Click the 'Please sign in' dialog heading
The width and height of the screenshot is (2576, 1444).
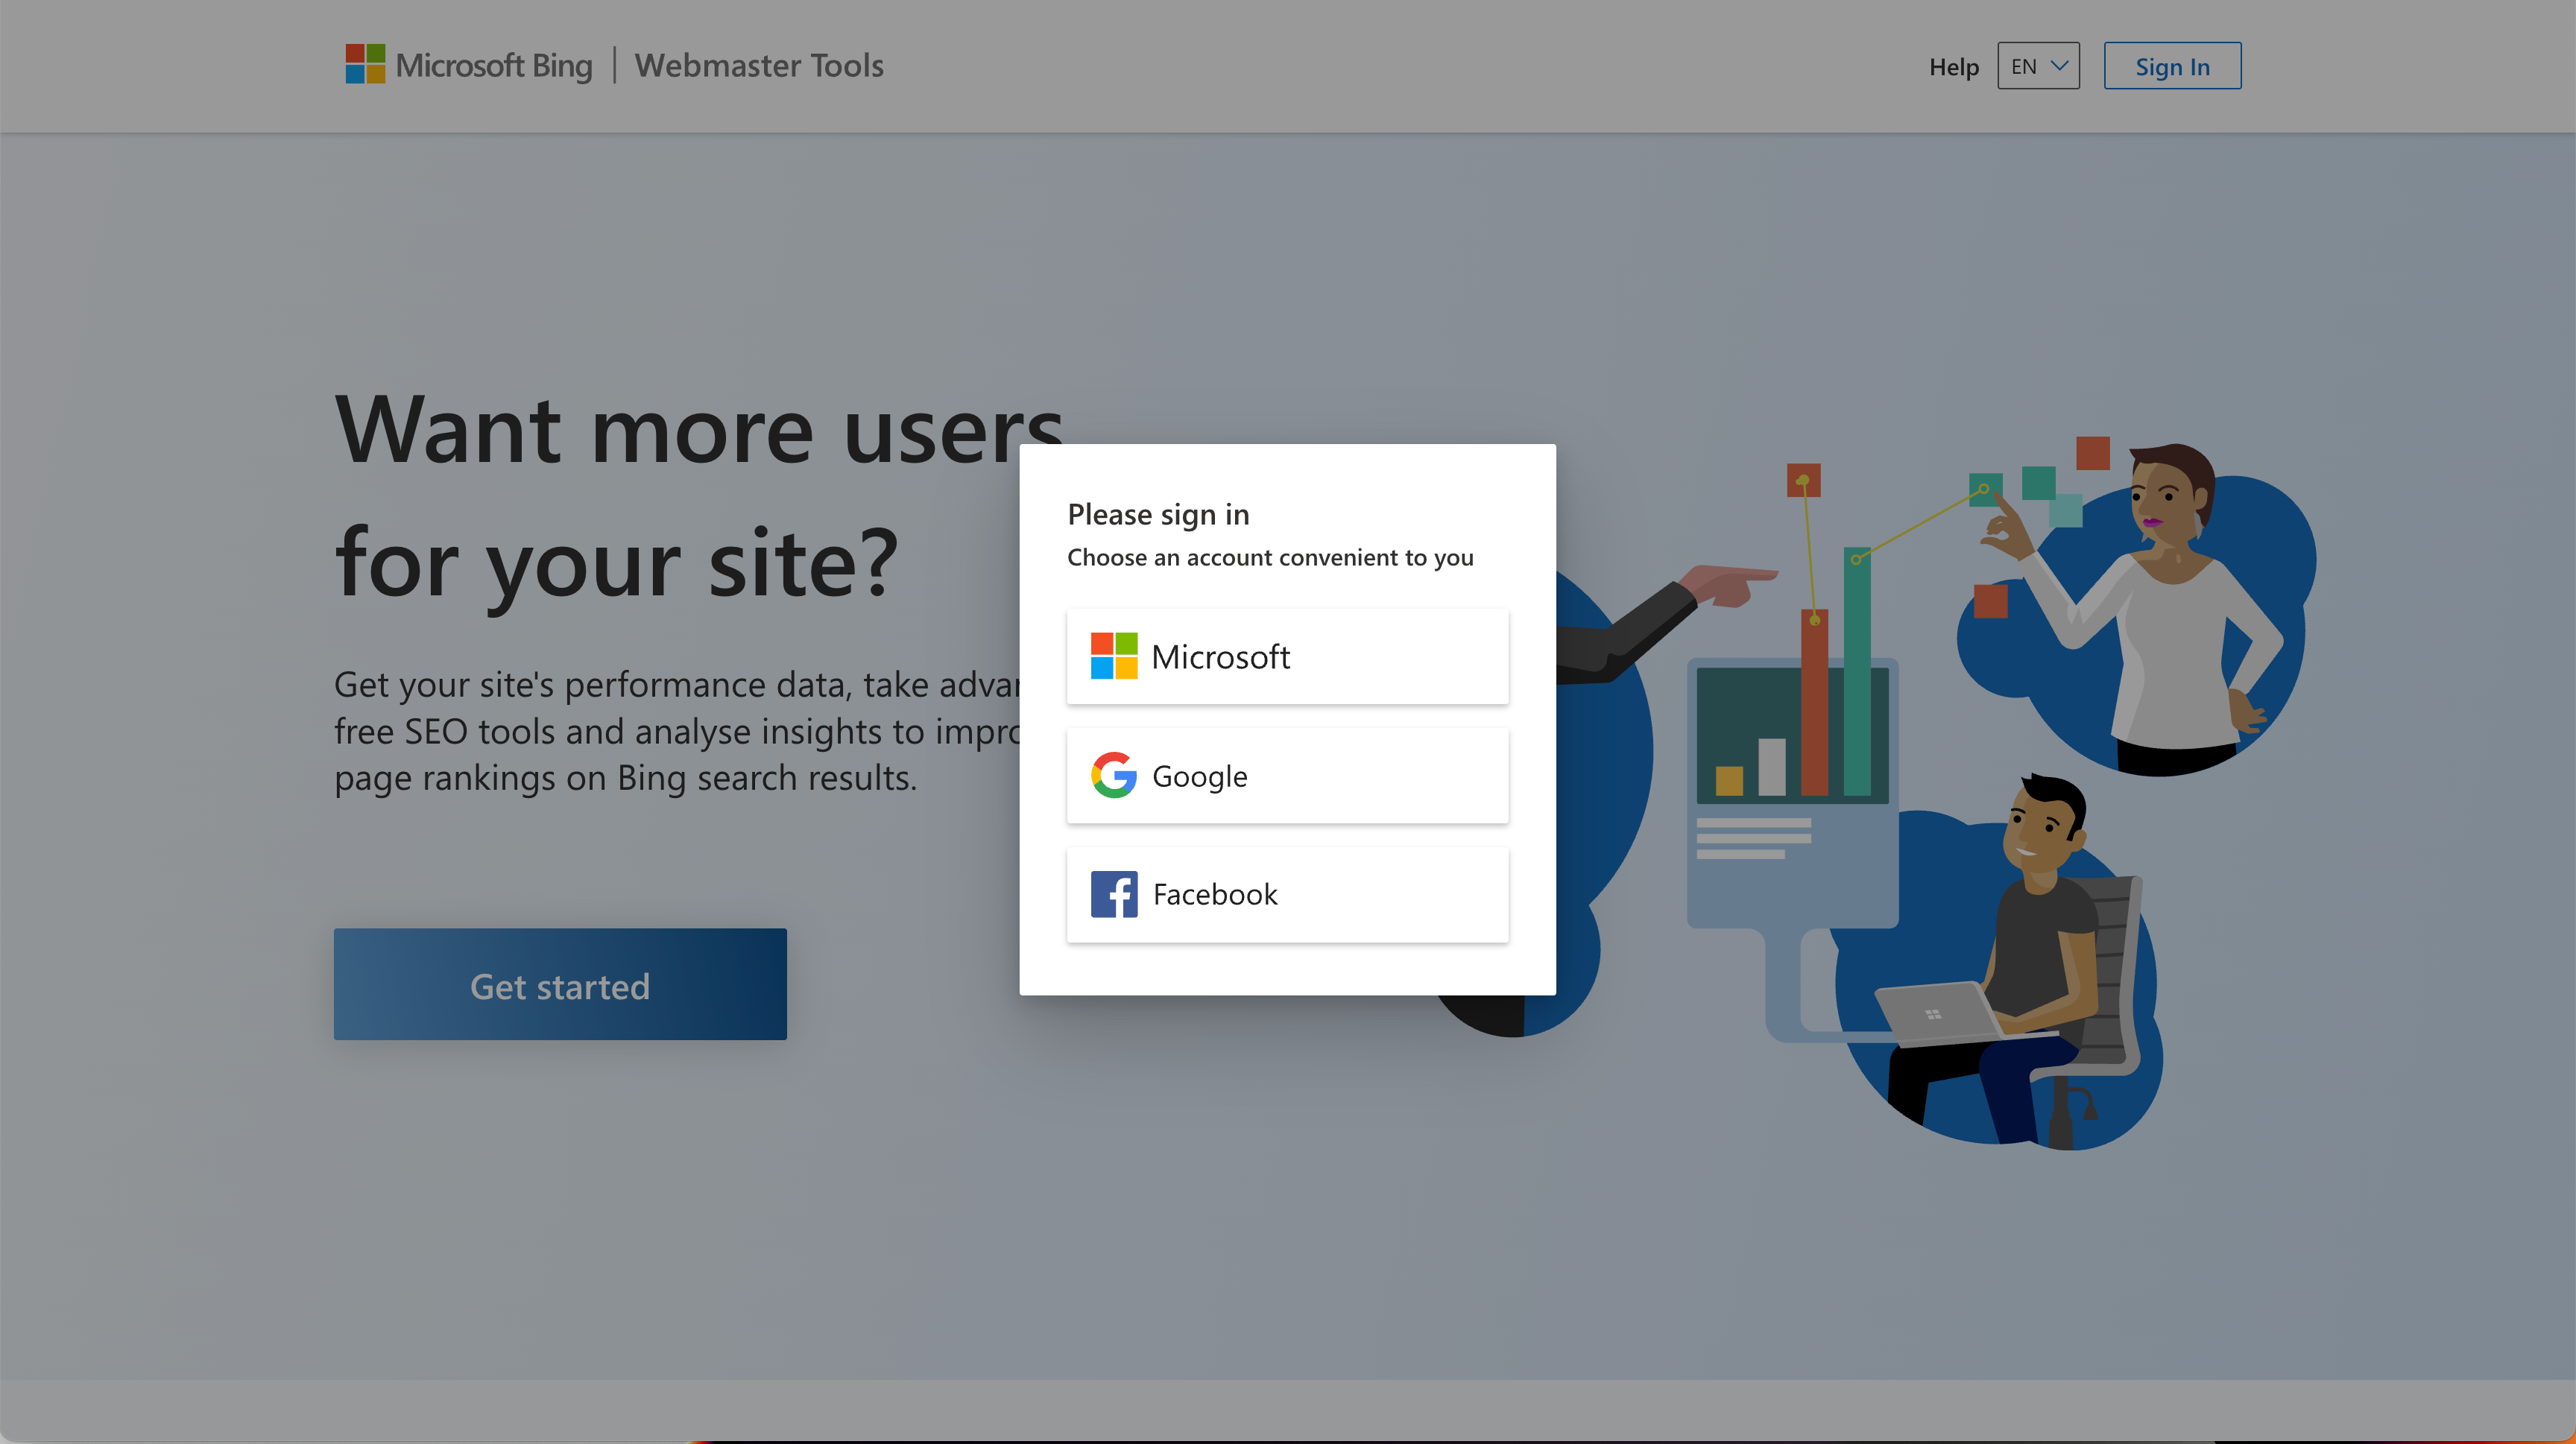tap(1158, 513)
